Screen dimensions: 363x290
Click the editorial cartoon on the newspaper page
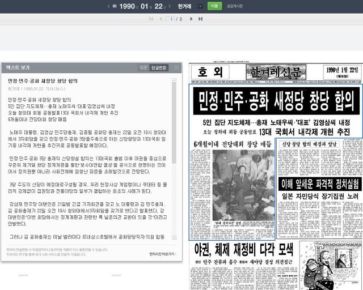(331, 266)
